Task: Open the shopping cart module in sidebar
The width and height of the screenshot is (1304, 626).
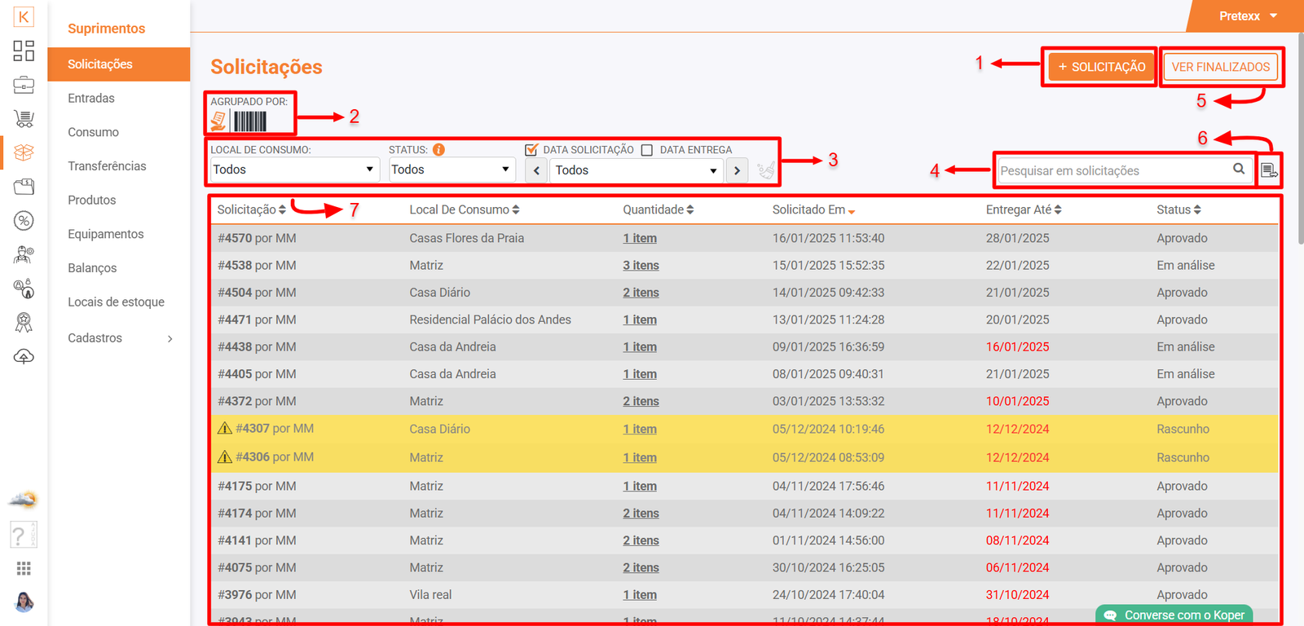Action: (x=24, y=119)
